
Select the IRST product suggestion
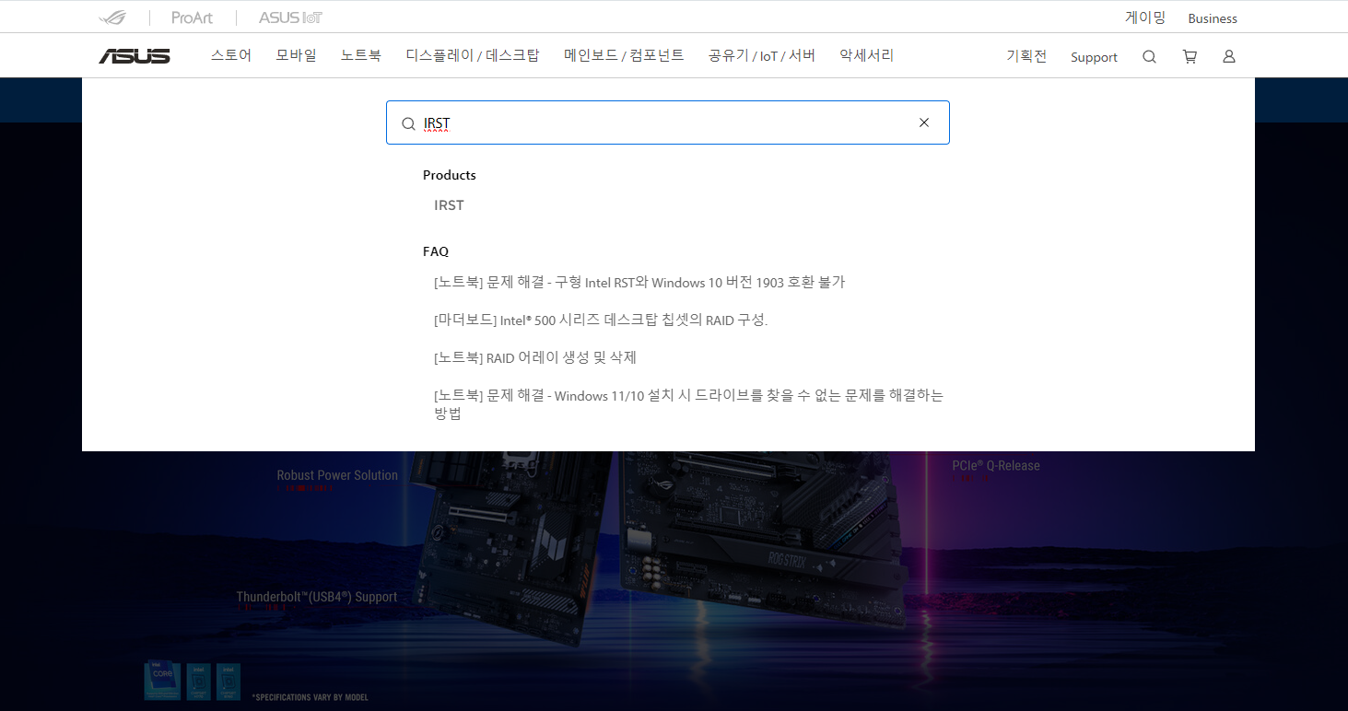(x=449, y=205)
